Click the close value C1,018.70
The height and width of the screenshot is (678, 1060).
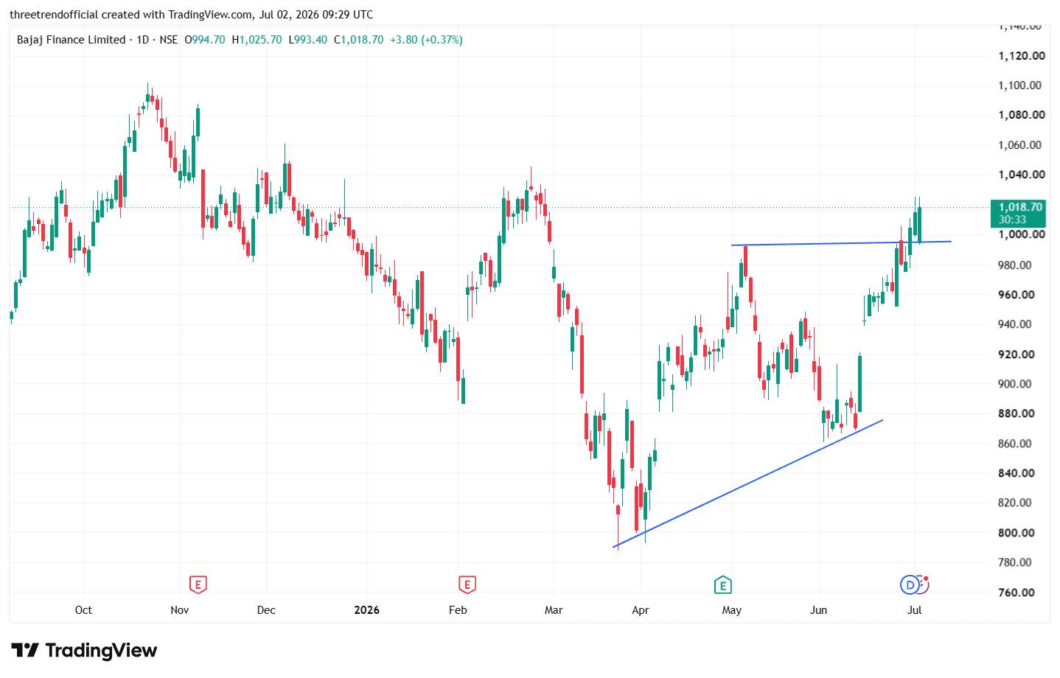coord(358,40)
